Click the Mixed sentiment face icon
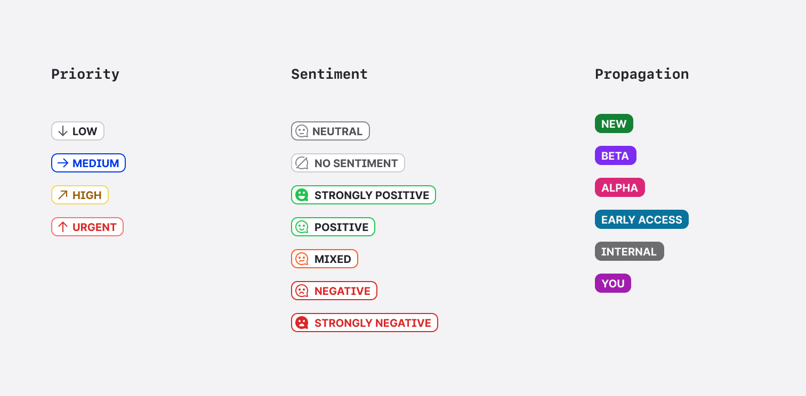The image size is (806, 396). click(302, 259)
